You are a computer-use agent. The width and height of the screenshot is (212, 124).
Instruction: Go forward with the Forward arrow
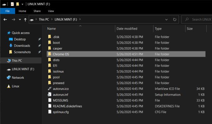(13, 20)
